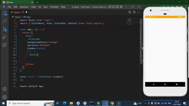
Task: Toggle the bottom panel layout icon
Action: click(113, 7)
